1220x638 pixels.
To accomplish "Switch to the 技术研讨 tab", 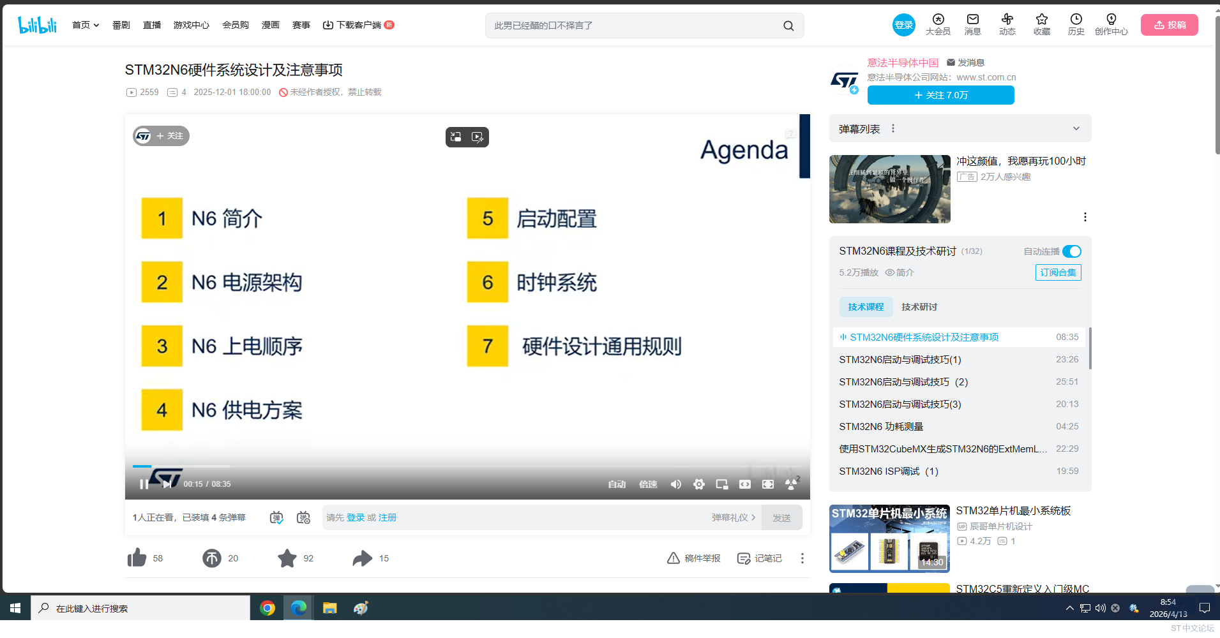I will click(x=919, y=307).
